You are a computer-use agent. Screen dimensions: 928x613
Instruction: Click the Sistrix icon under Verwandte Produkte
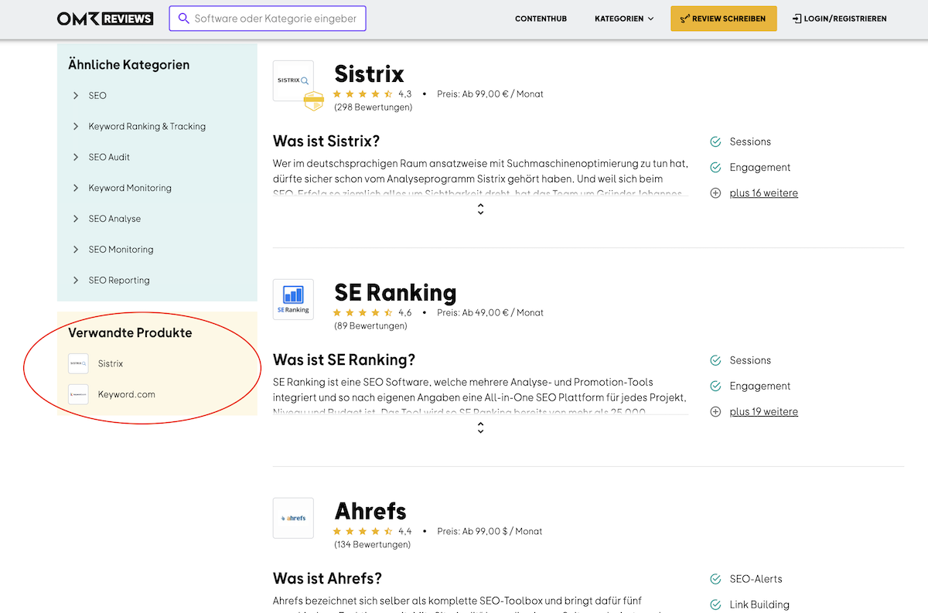(x=78, y=363)
